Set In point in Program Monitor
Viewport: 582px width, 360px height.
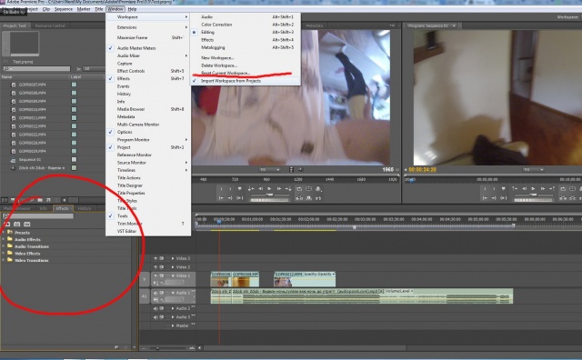coord(485,189)
